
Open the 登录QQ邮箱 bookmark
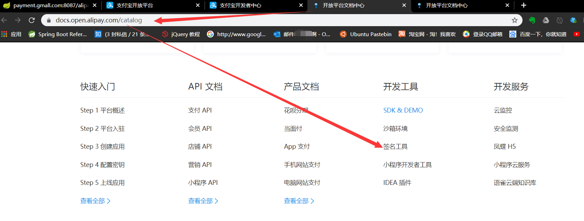coord(482,34)
